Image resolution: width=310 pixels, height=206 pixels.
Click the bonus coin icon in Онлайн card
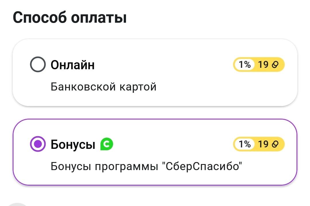275,65
